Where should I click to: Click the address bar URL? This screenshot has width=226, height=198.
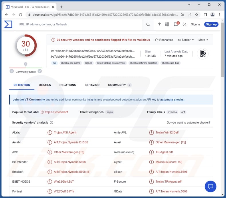coord(105,15)
